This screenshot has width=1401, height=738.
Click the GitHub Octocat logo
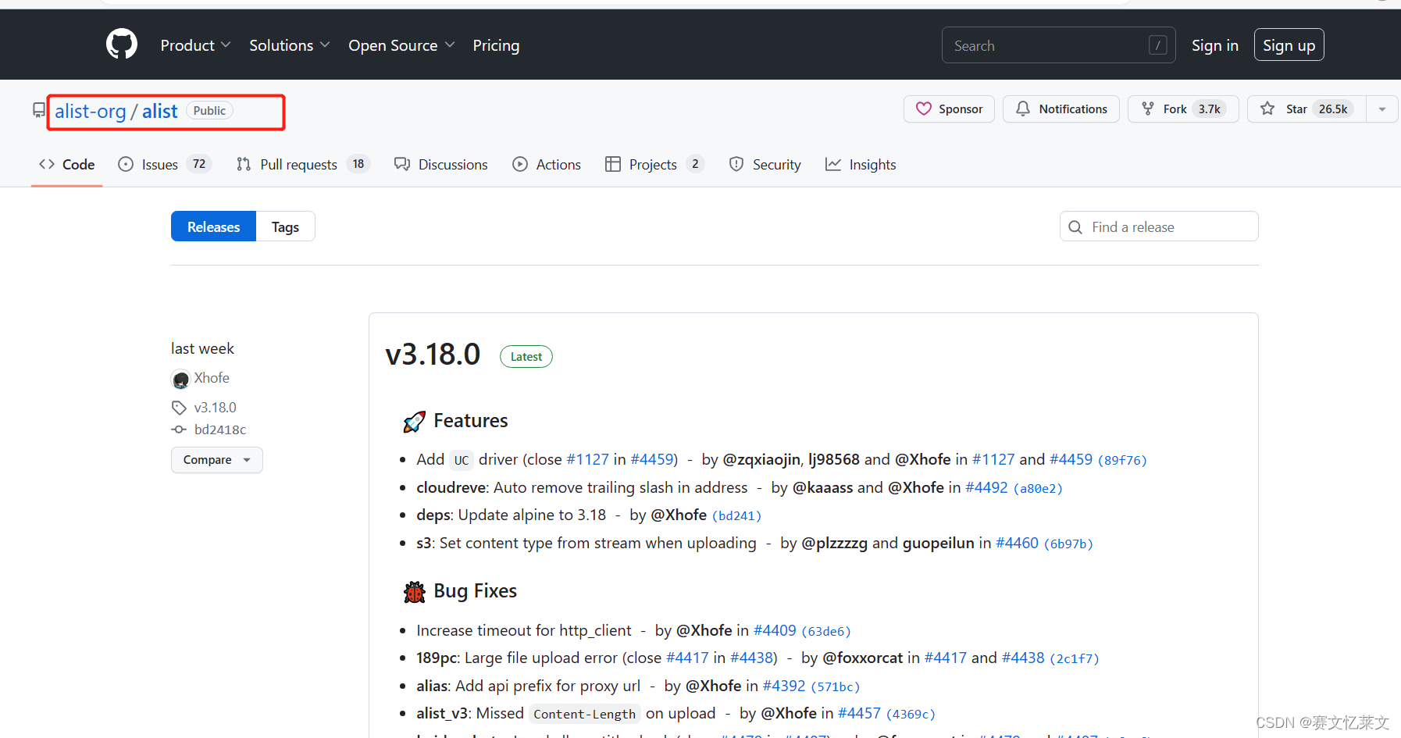point(122,45)
